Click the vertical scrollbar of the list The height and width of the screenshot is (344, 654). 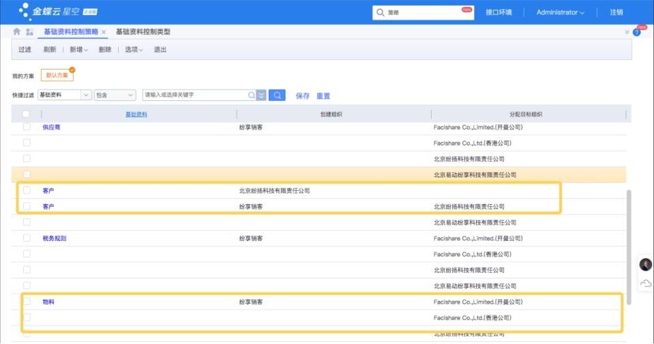[x=629, y=246]
